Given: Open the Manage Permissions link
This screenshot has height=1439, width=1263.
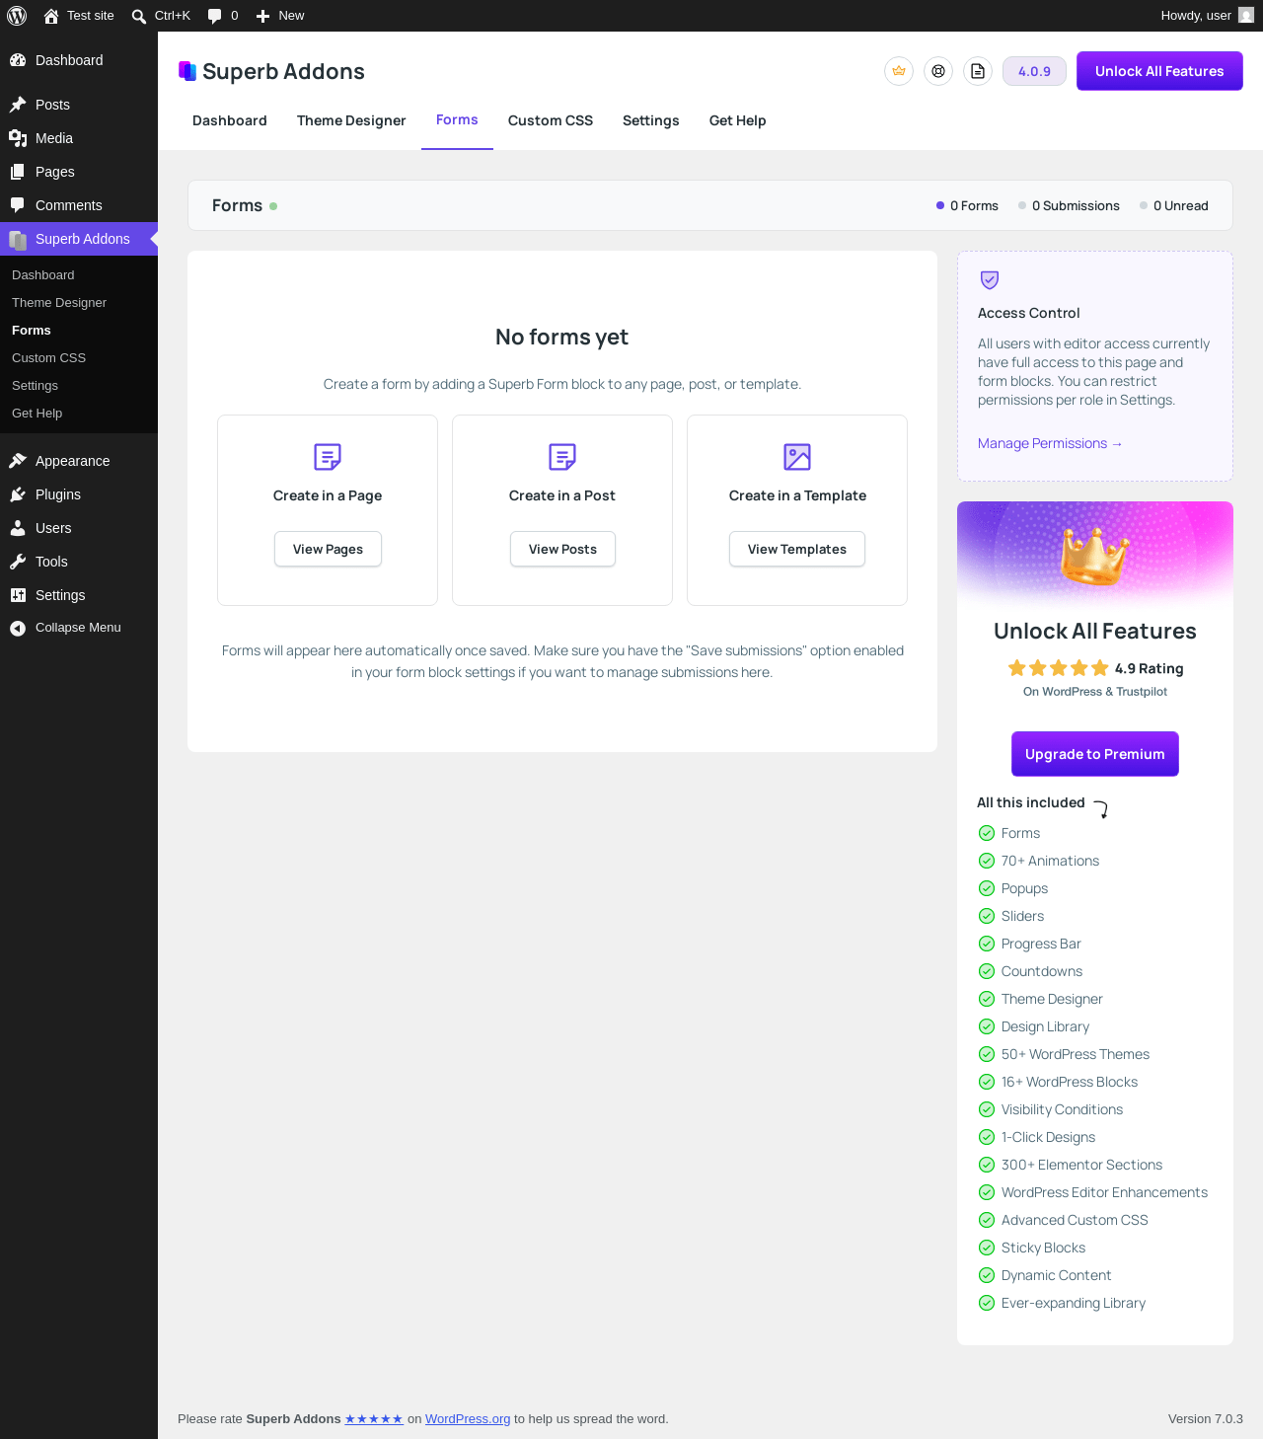Looking at the screenshot, I should click(1050, 444).
